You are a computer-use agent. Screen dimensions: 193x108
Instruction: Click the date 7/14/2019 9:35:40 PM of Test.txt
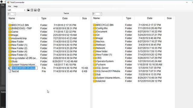65,71
